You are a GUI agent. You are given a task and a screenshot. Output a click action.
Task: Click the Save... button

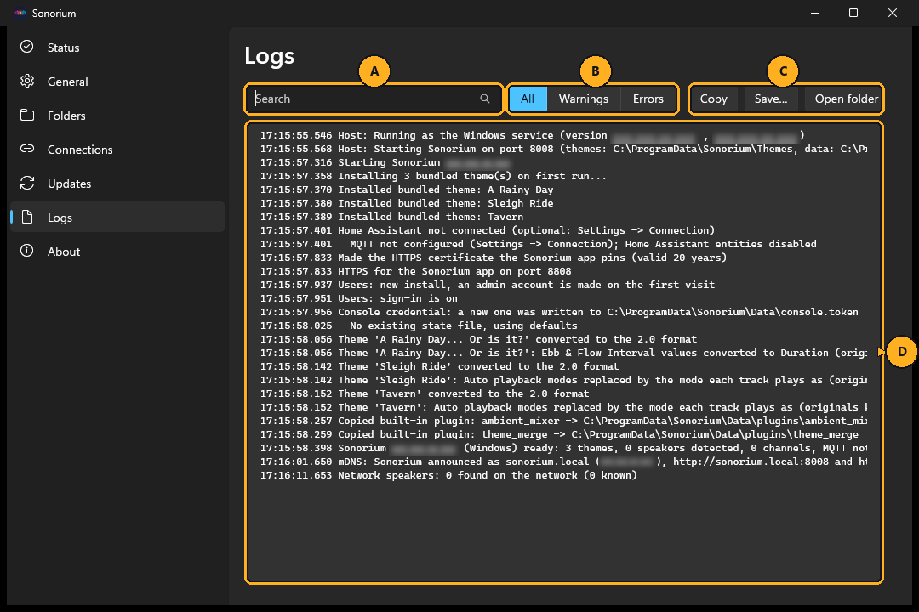pos(771,99)
